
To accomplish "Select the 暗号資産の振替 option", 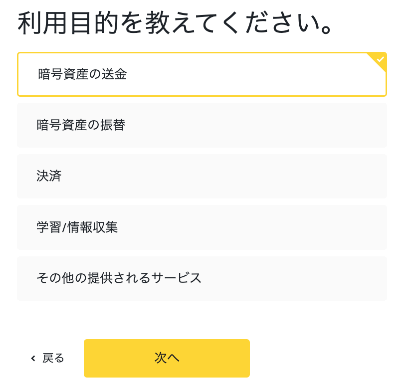I will (202, 125).
